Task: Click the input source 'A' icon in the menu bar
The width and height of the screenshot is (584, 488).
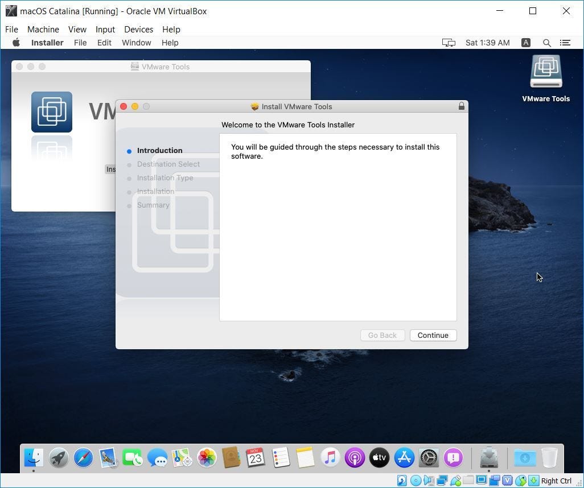Action: [x=525, y=43]
